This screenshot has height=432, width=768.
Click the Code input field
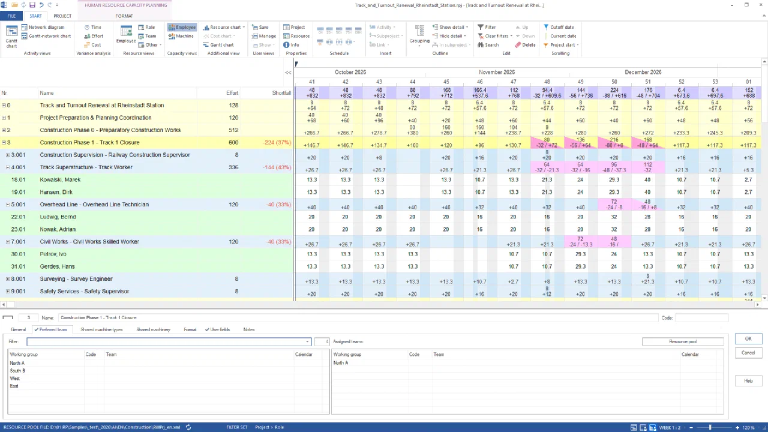coord(702,317)
